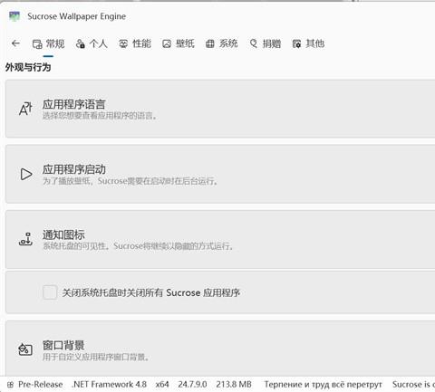435x392 pixels.
Task: Click the Sucrose Wallpaper Engine window title
Action: (77, 16)
